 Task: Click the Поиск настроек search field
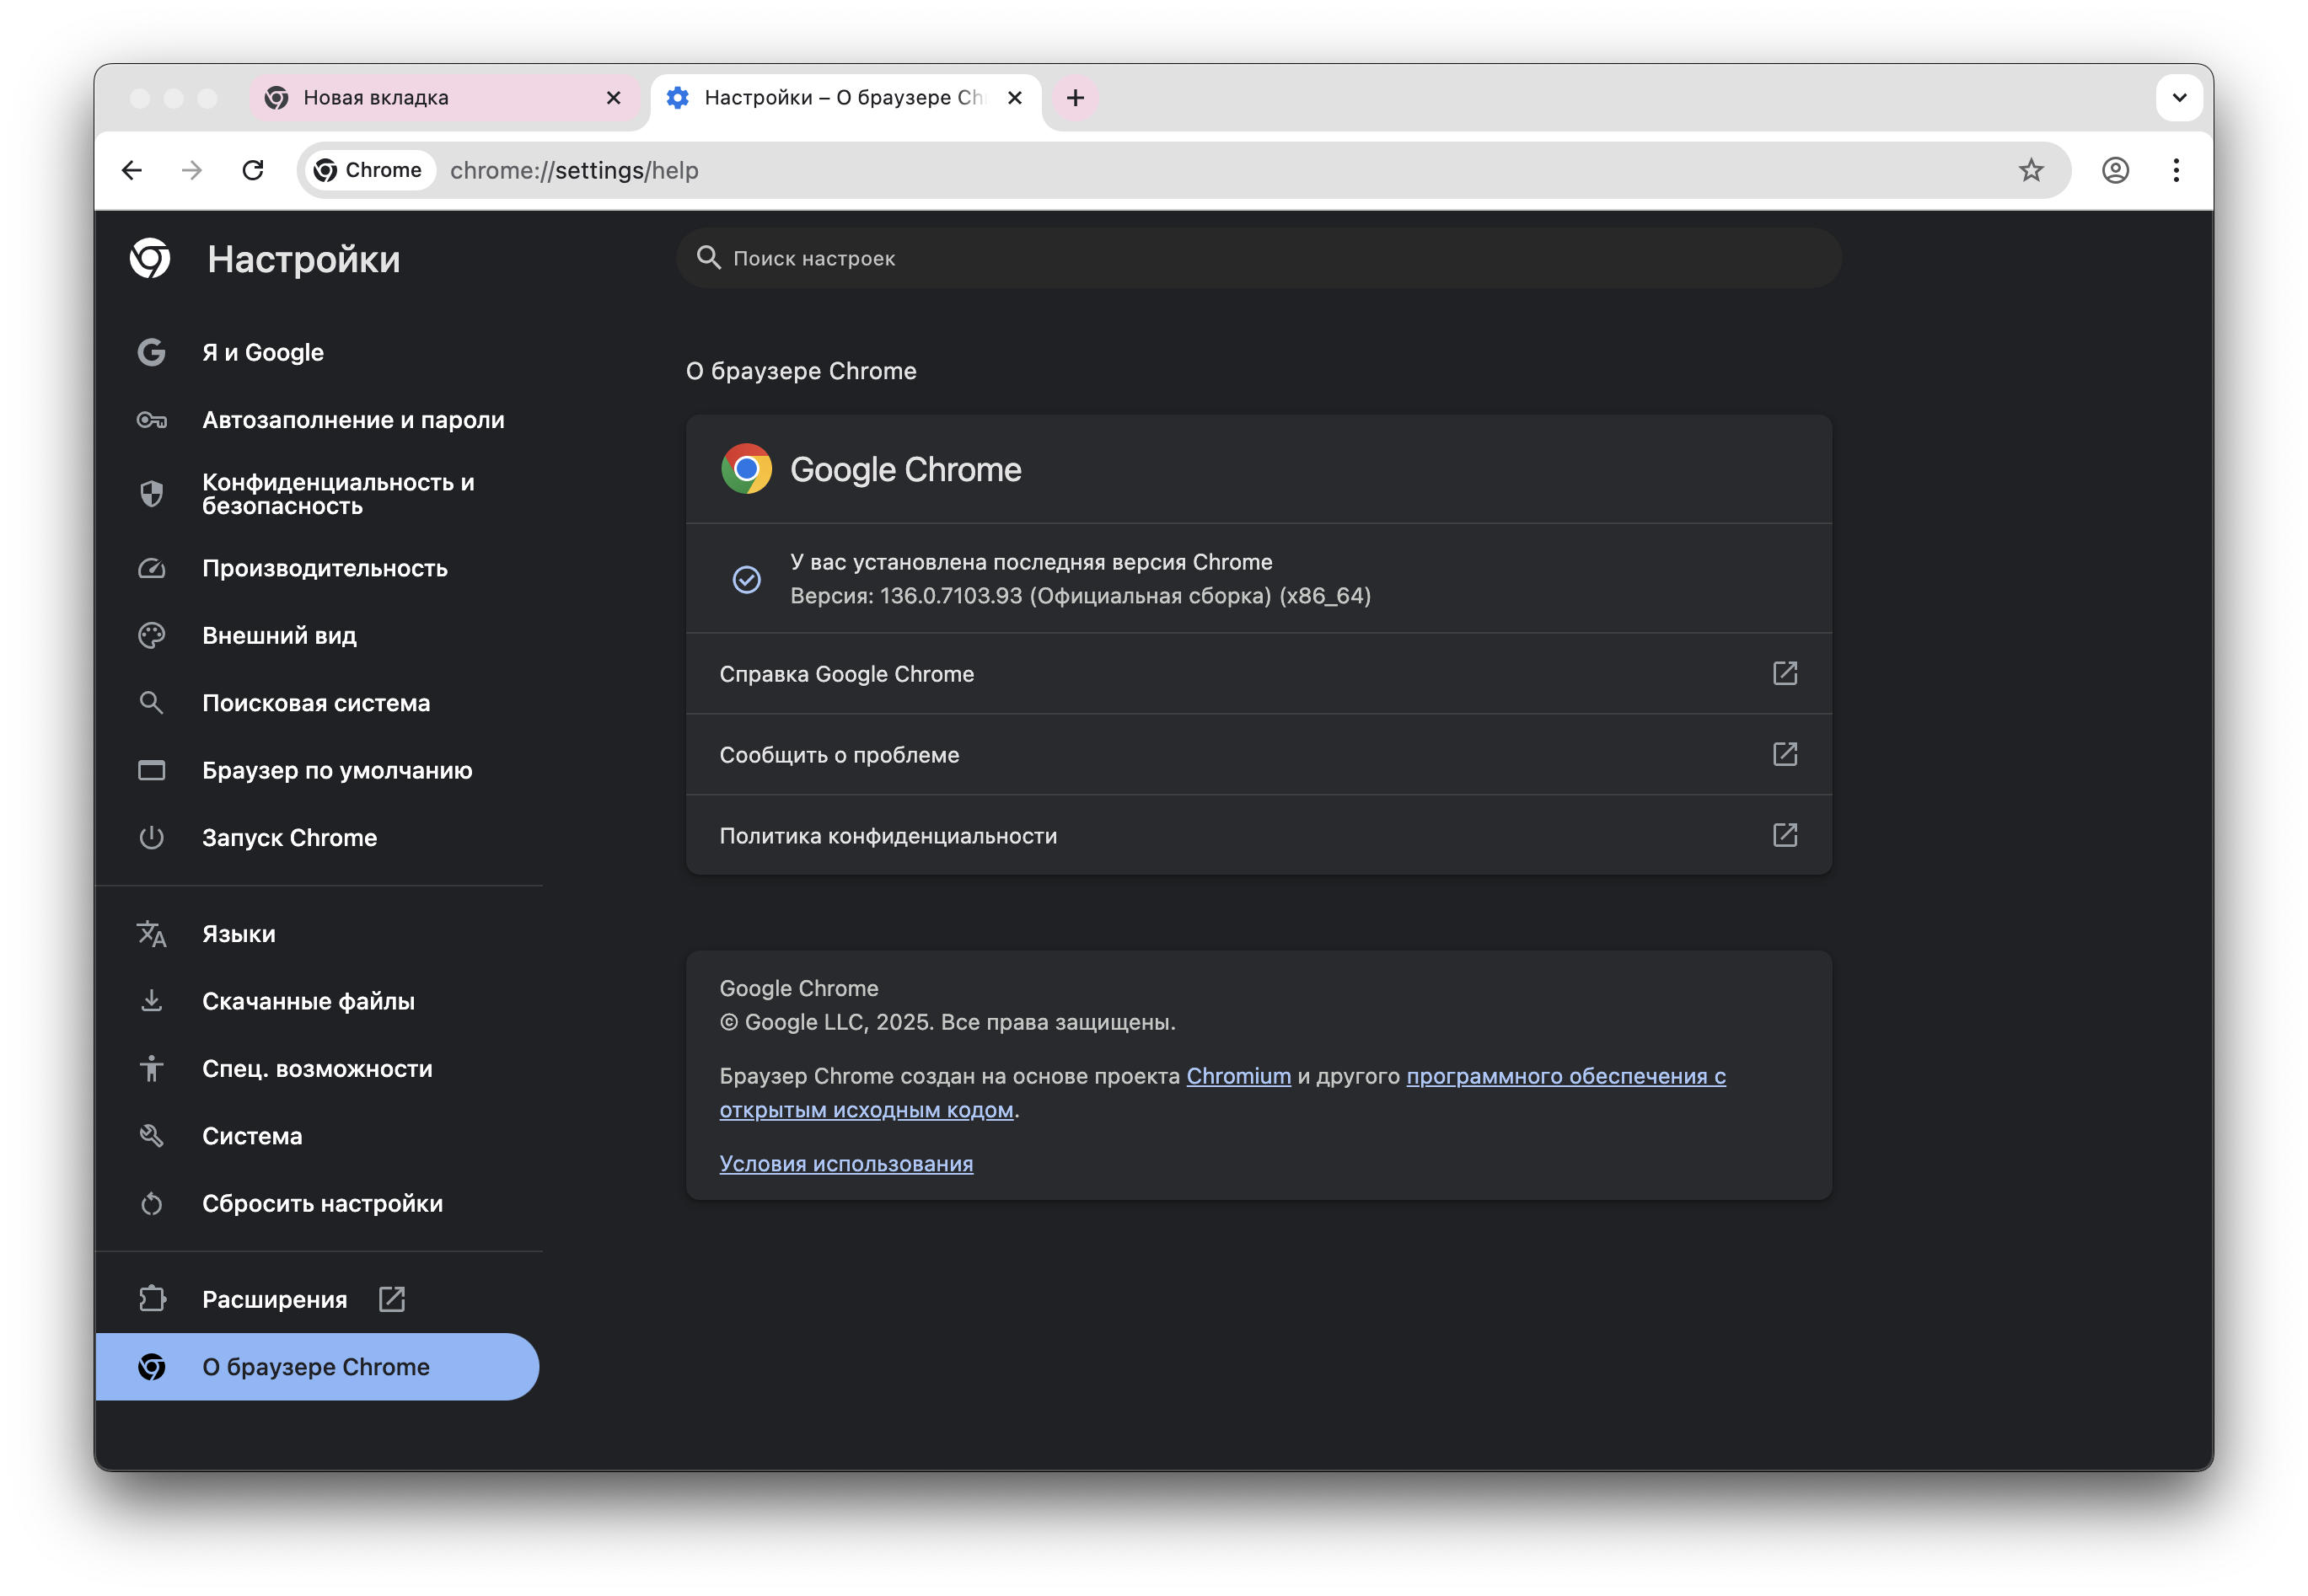(1259, 258)
